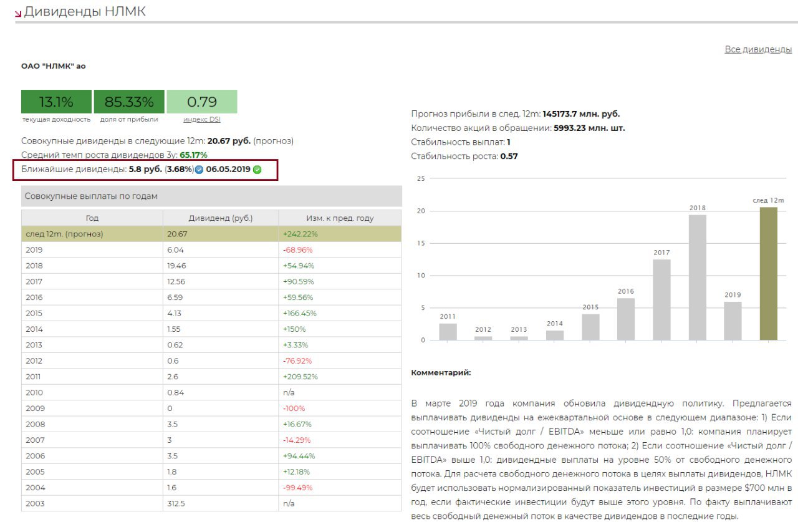This screenshot has height=522, width=798.
Task: Click the 2019 bar in the dividend chart
Action: (733, 321)
